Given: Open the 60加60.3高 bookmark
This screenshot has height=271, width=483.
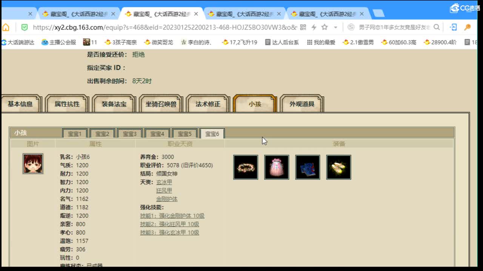Looking at the screenshot, I should click(398, 42).
